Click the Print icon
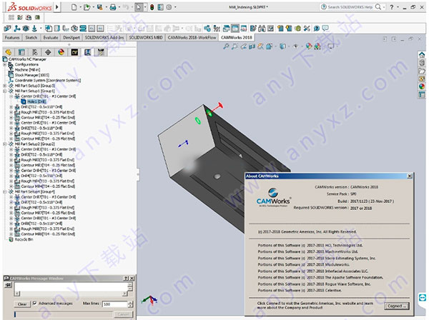This screenshot has width=429, height=320. [x=113, y=7]
